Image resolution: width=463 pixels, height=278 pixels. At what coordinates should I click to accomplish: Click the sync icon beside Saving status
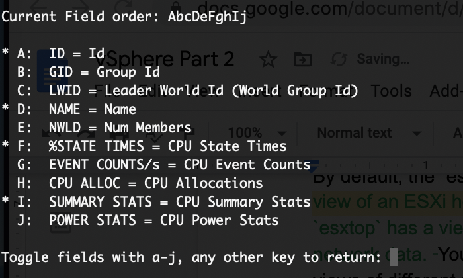point(339,59)
